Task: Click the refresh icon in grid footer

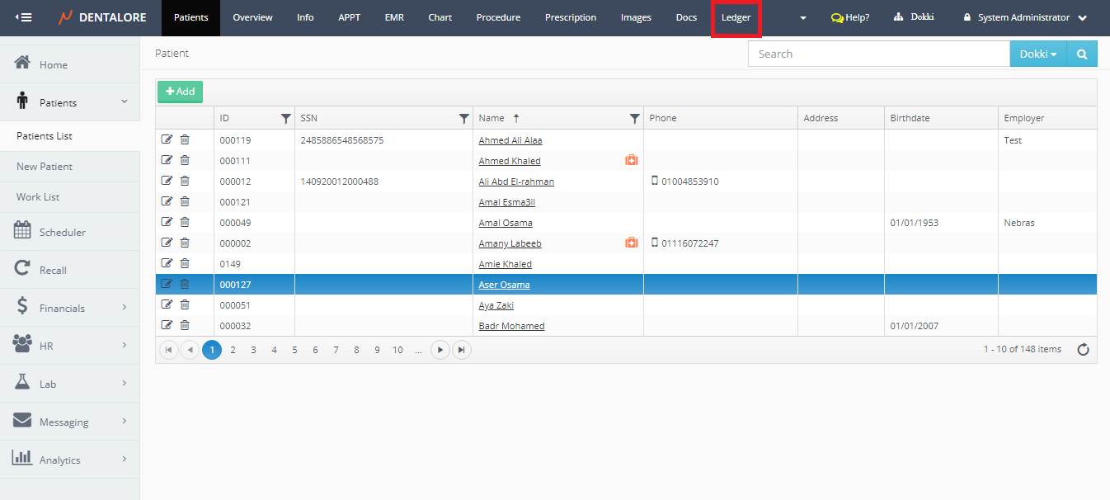Action: pos(1084,350)
